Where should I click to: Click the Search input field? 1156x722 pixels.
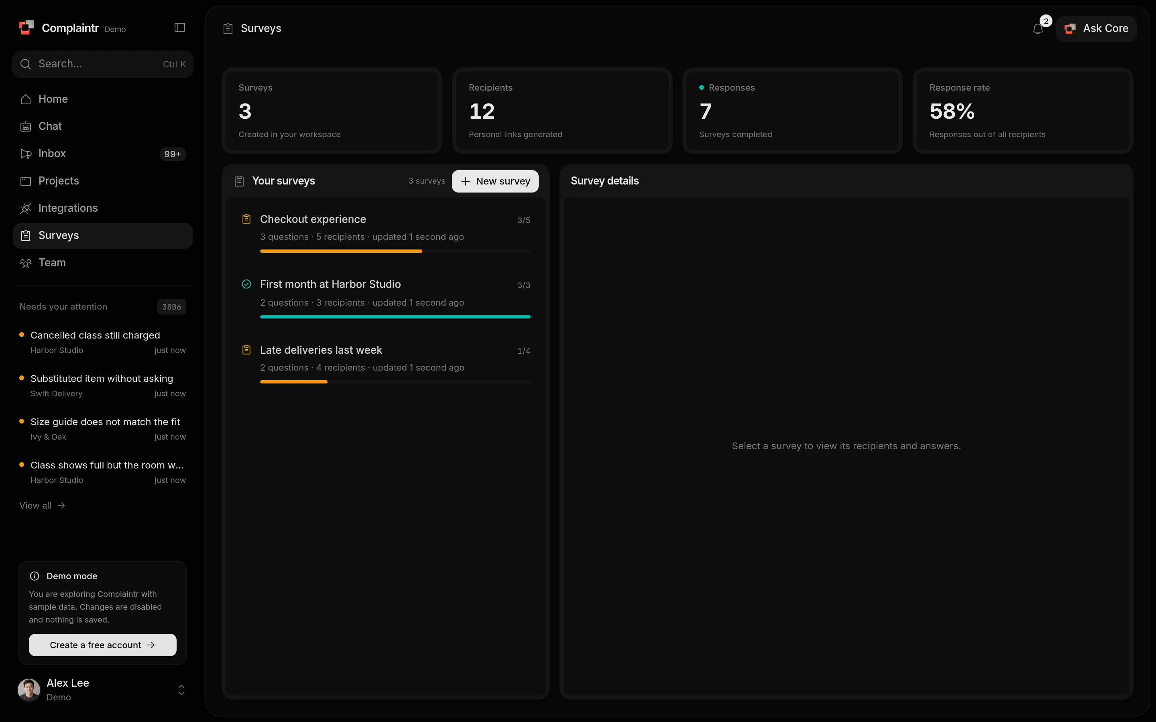pyautogui.click(x=103, y=64)
